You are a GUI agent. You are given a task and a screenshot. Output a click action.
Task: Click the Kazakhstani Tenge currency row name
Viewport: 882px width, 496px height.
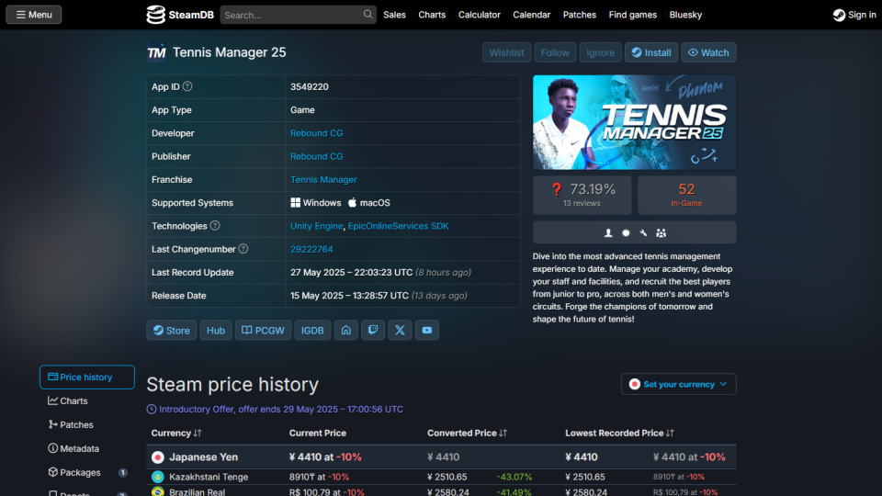(x=209, y=477)
